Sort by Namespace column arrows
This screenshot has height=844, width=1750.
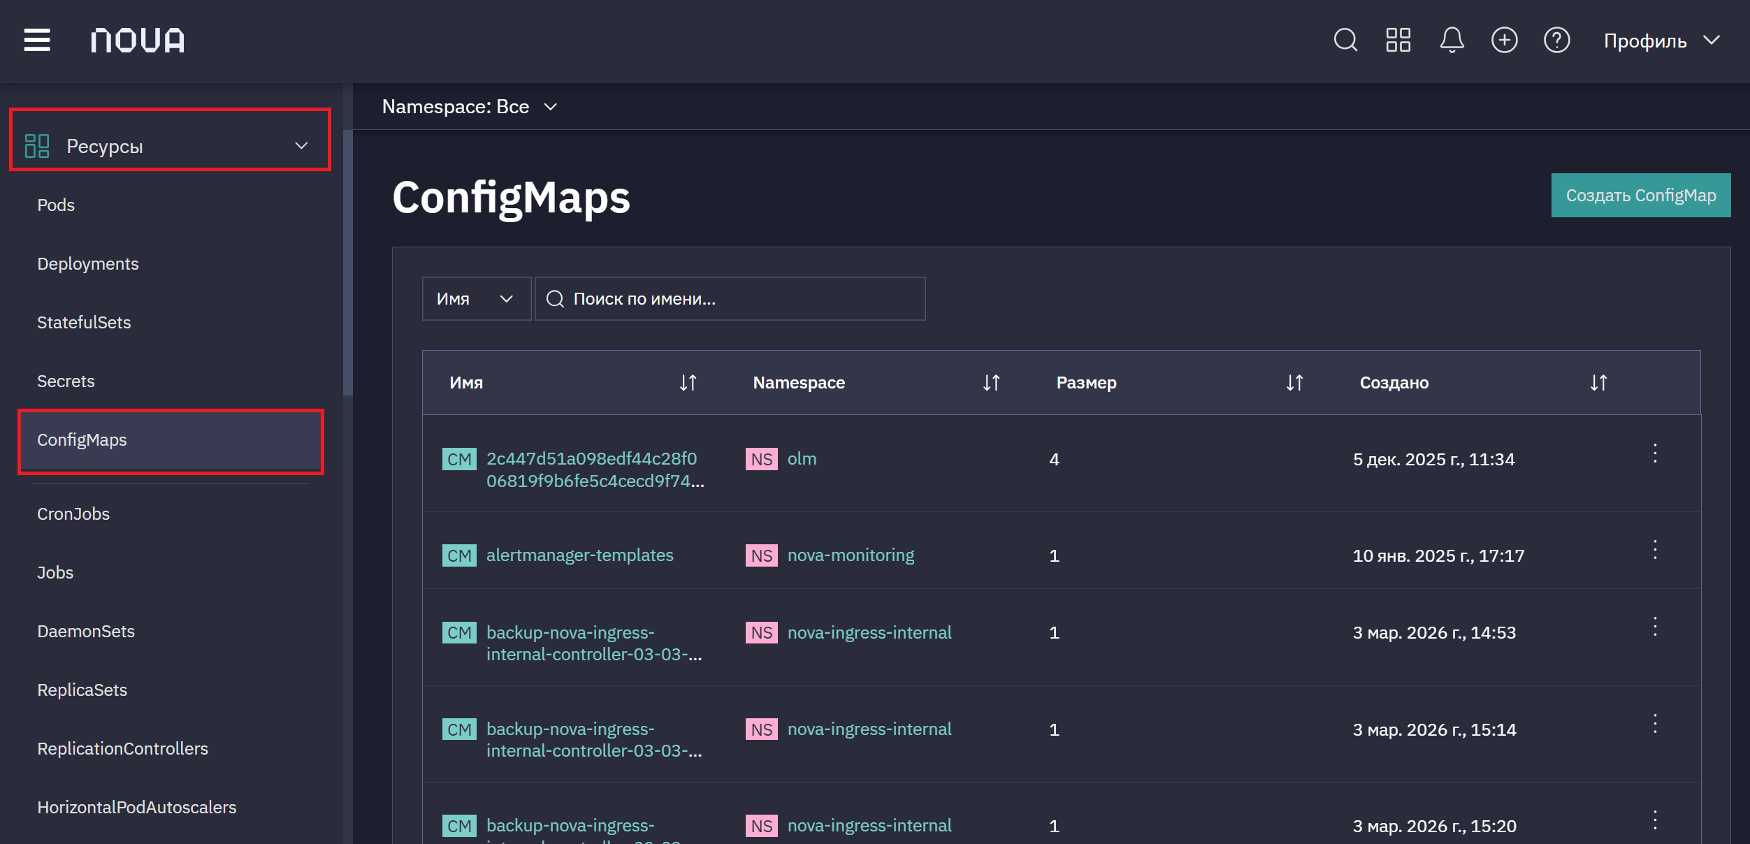click(x=992, y=383)
